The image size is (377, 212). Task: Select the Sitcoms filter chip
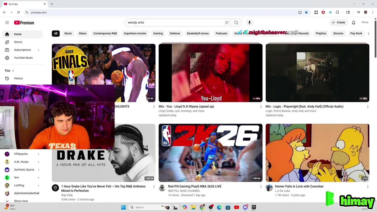click(338, 33)
